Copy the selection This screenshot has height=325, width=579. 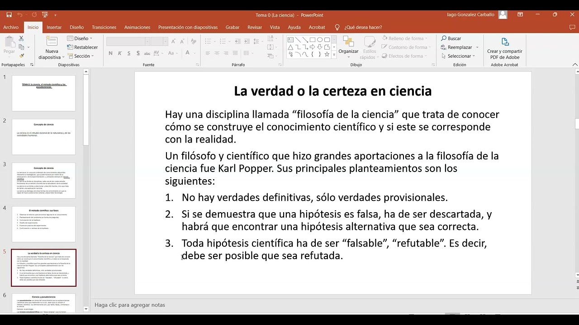[x=21, y=47]
